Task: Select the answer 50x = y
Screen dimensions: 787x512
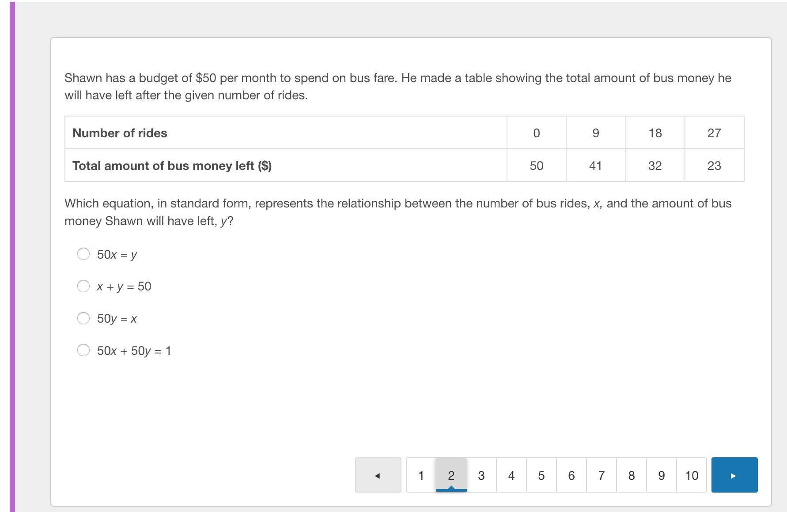Action: pyautogui.click(x=83, y=254)
